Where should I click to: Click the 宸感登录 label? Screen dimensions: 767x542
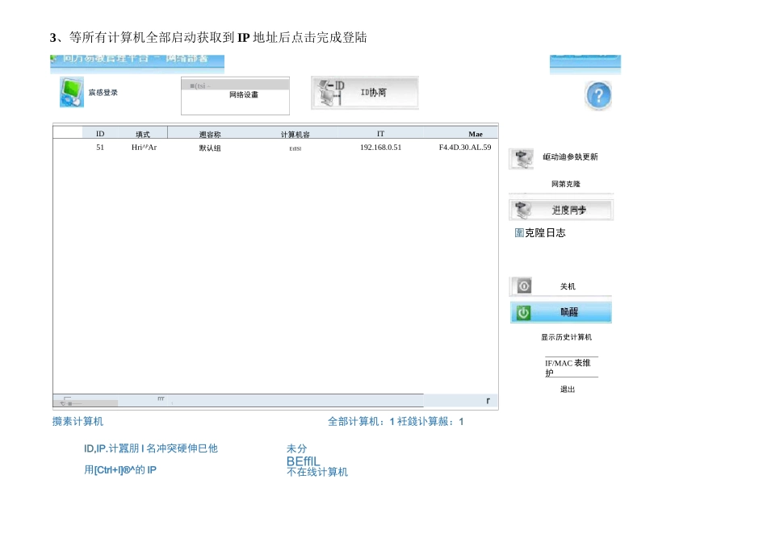103,93
